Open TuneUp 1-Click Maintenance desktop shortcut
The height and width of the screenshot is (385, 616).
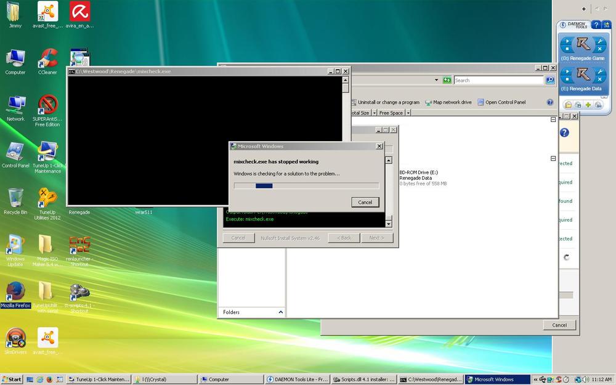pyautogui.click(x=47, y=157)
